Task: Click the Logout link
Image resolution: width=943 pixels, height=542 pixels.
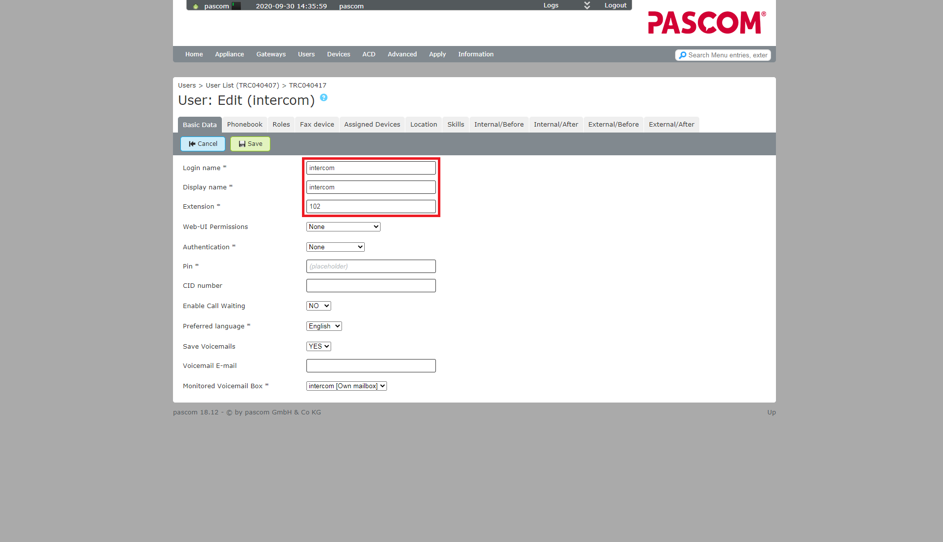Action: pyautogui.click(x=615, y=5)
